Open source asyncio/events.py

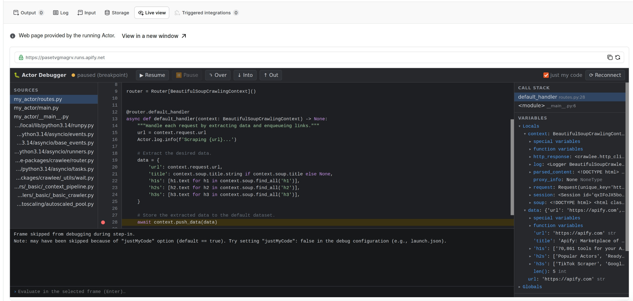(x=54, y=134)
